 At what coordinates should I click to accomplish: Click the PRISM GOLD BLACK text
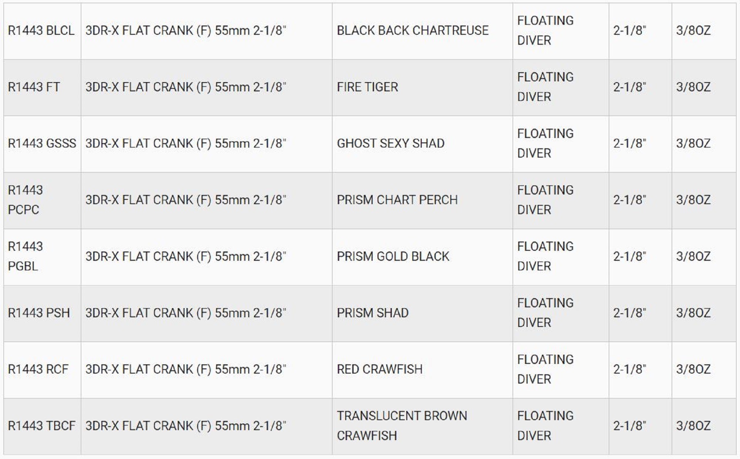coord(393,256)
